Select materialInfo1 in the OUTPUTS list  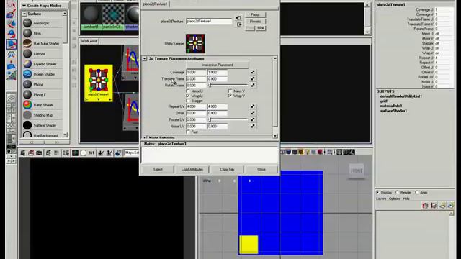coord(391,106)
